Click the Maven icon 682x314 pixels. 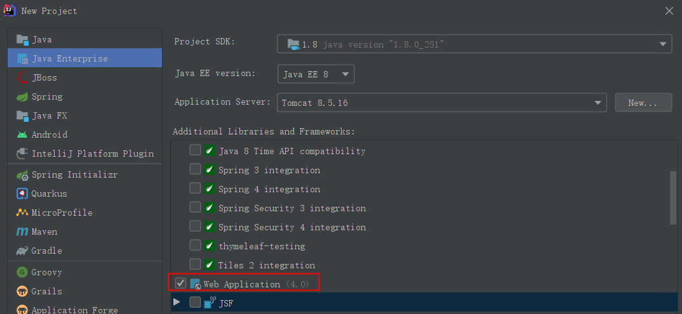click(22, 232)
